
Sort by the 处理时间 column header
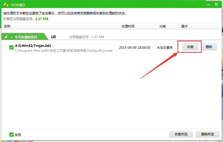pyautogui.click(x=137, y=26)
